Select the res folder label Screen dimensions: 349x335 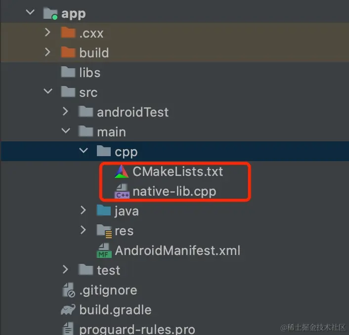click(124, 231)
